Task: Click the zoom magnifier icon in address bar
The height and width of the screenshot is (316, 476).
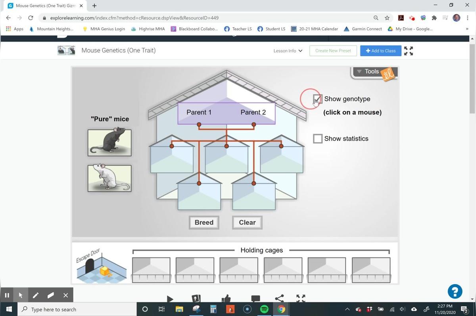Action: pyautogui.click(x=376, y=18)
